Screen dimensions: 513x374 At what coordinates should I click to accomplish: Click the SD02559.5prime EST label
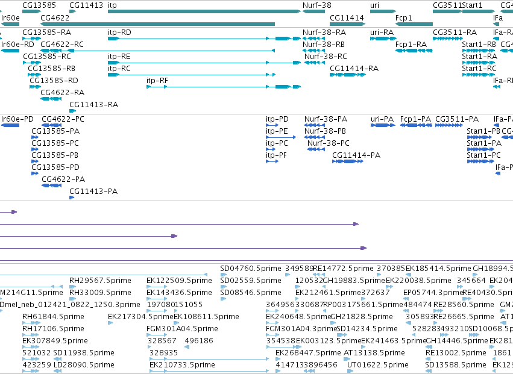251,281
